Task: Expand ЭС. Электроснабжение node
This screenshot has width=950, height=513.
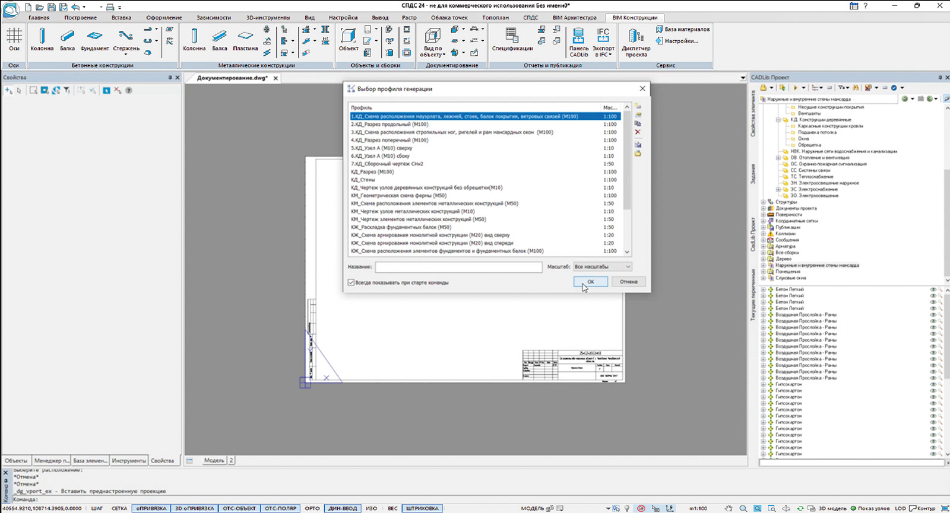Action: (x=778, y=189)
